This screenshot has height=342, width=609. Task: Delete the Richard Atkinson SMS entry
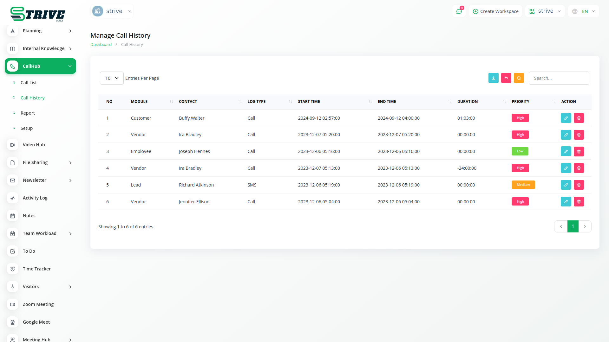coord(579,185)
